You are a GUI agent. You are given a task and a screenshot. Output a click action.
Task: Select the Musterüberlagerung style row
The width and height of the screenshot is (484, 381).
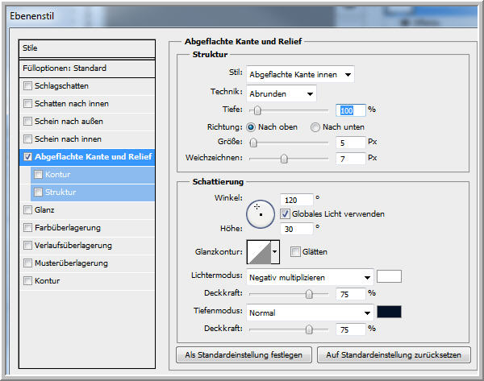87,263
